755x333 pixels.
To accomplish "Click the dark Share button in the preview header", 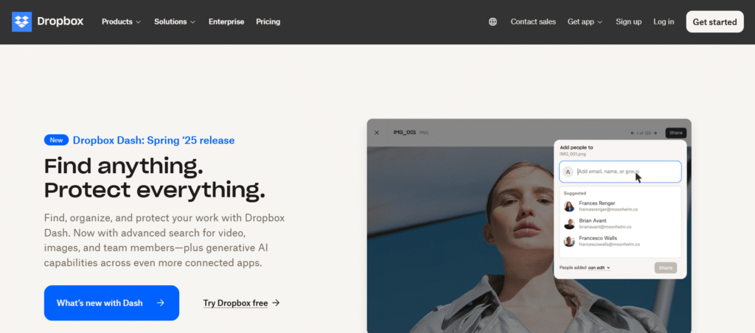I will 675,133.
